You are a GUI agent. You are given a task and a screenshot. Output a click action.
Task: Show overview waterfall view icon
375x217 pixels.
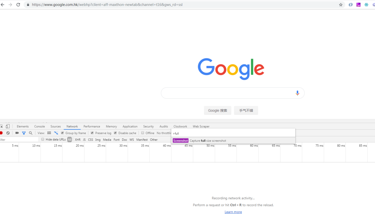tap(56, 133)
